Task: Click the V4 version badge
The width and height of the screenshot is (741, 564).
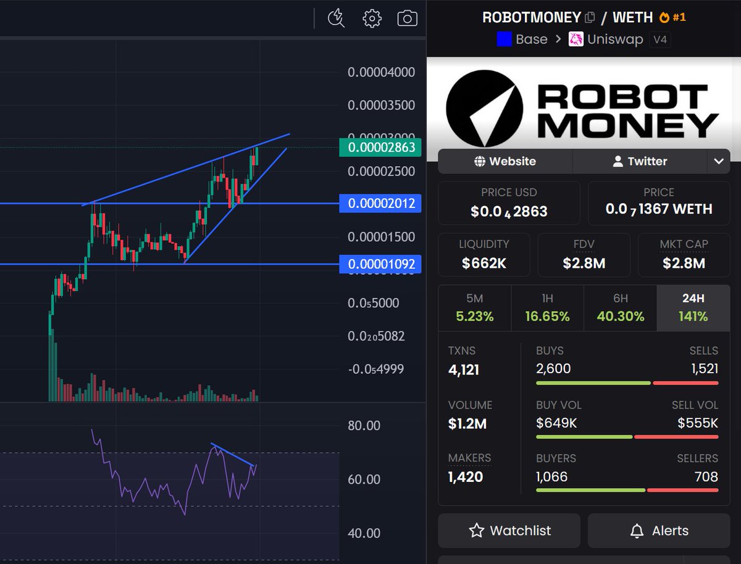Action: point(660,39)
